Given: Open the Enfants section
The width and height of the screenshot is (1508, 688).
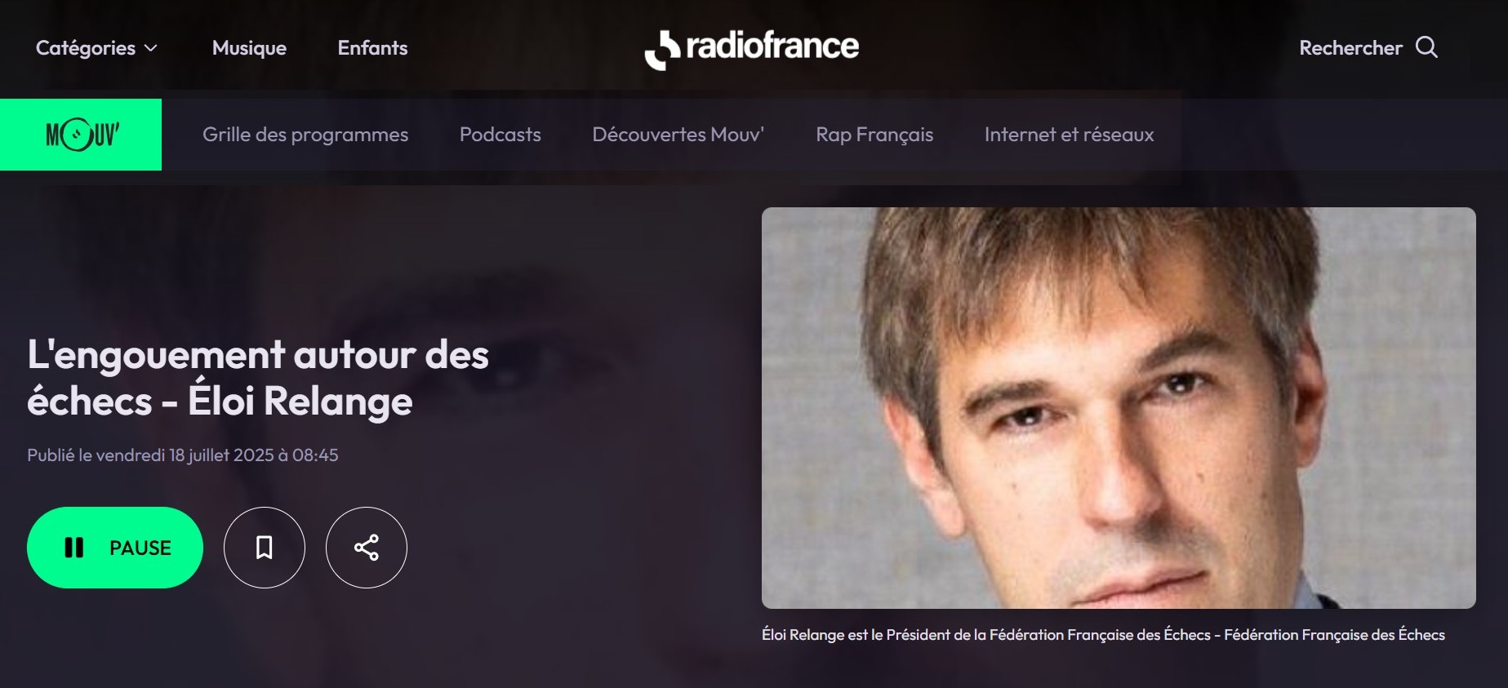Looking at the screenshot, I should tap(372, 48).
